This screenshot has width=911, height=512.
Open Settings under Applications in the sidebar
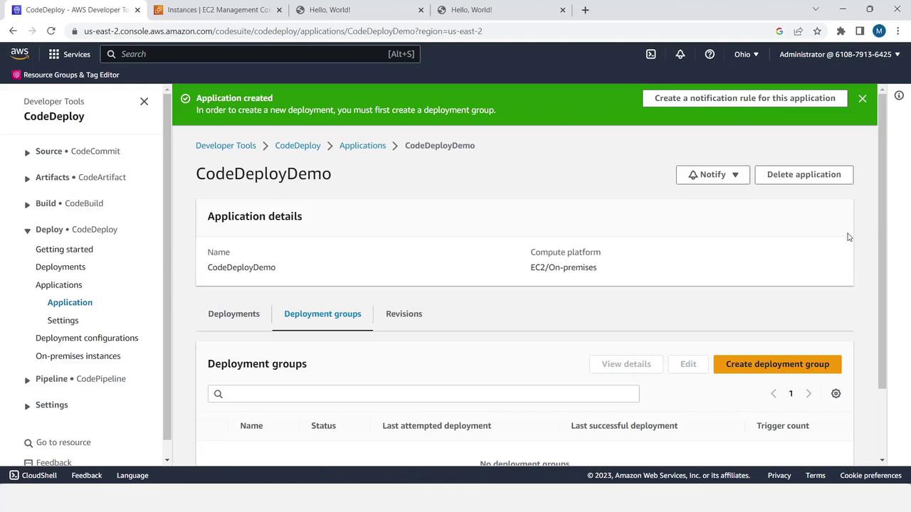pyautogui.click(x=63, y=320)
